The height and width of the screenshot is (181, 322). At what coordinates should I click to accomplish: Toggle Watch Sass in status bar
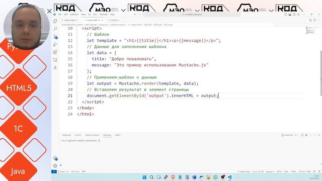tap(244, 171)
